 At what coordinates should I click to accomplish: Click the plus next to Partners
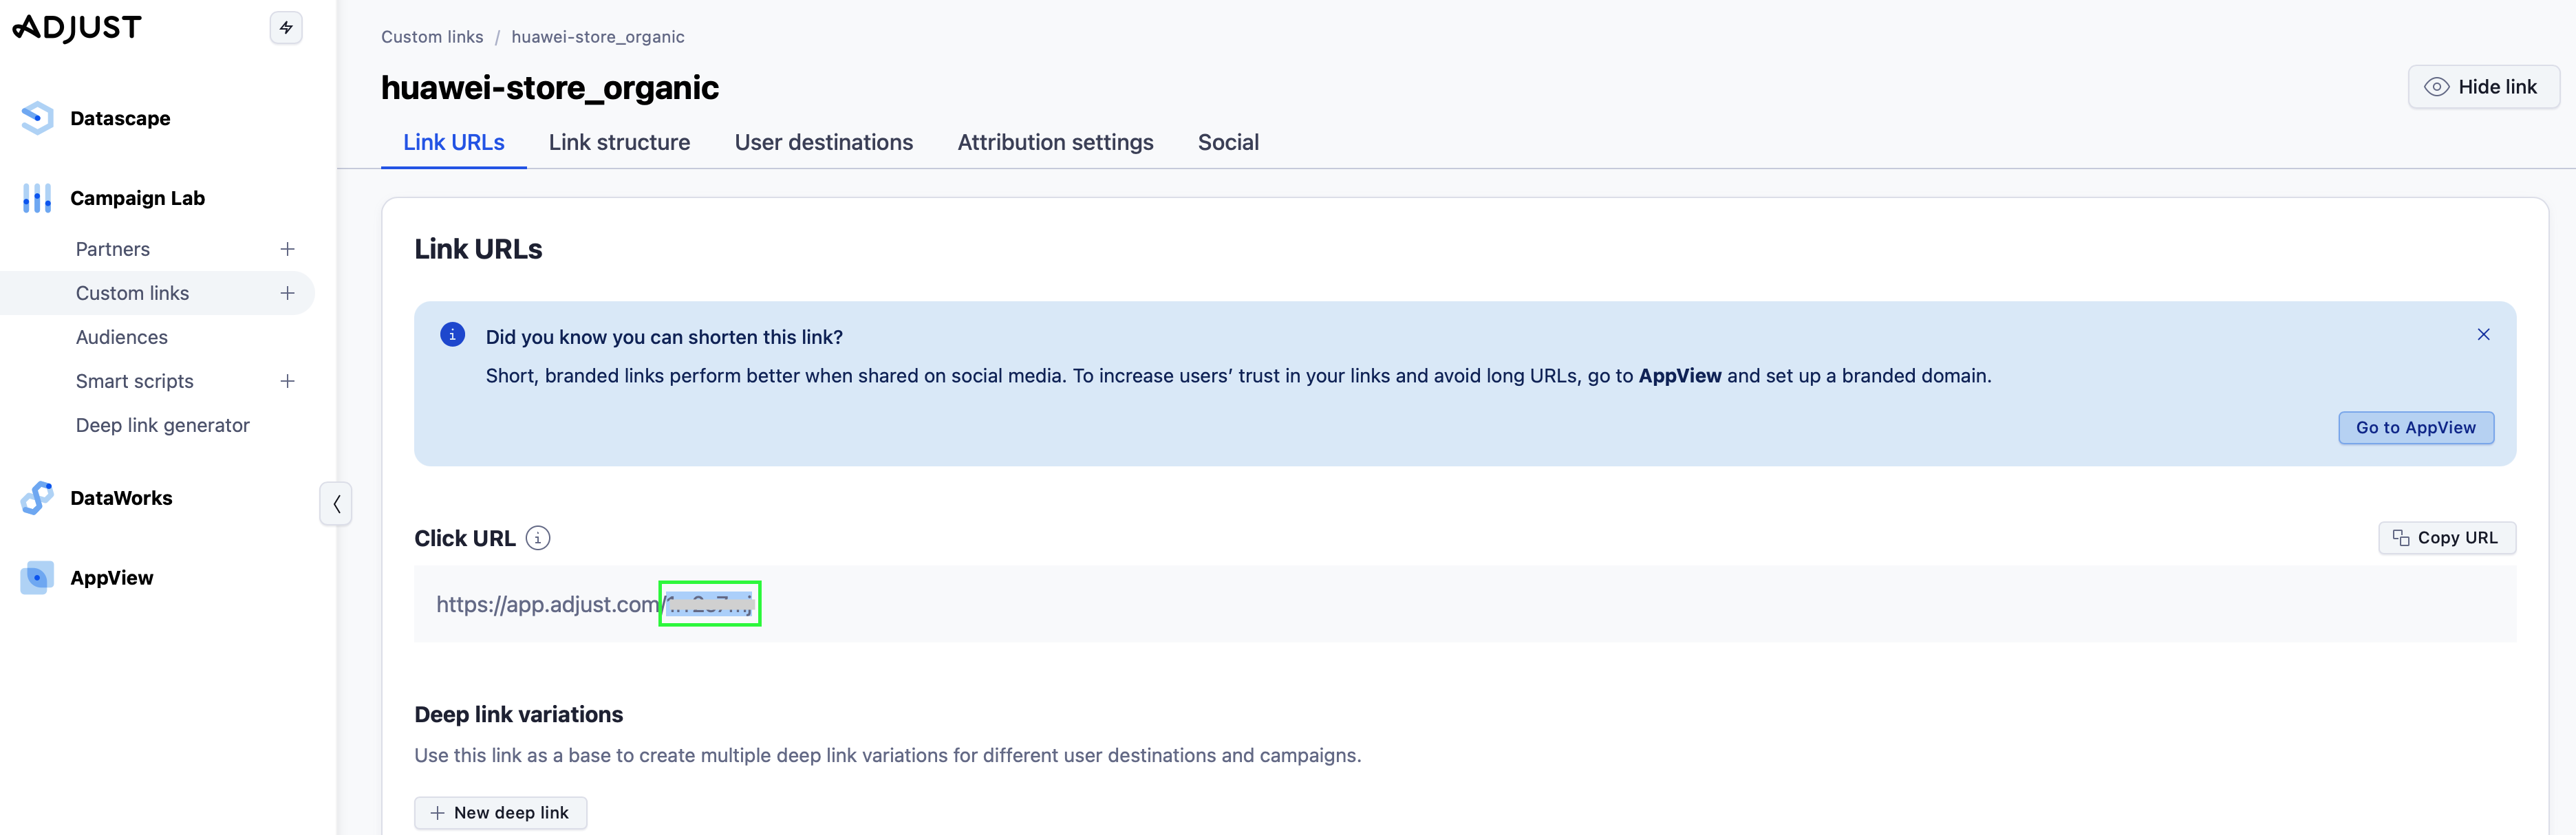point(287,249)
